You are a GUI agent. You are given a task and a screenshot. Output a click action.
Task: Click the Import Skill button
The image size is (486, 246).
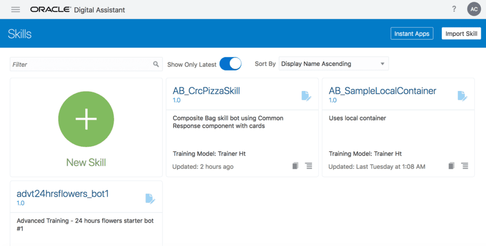[x=461, y=34]
